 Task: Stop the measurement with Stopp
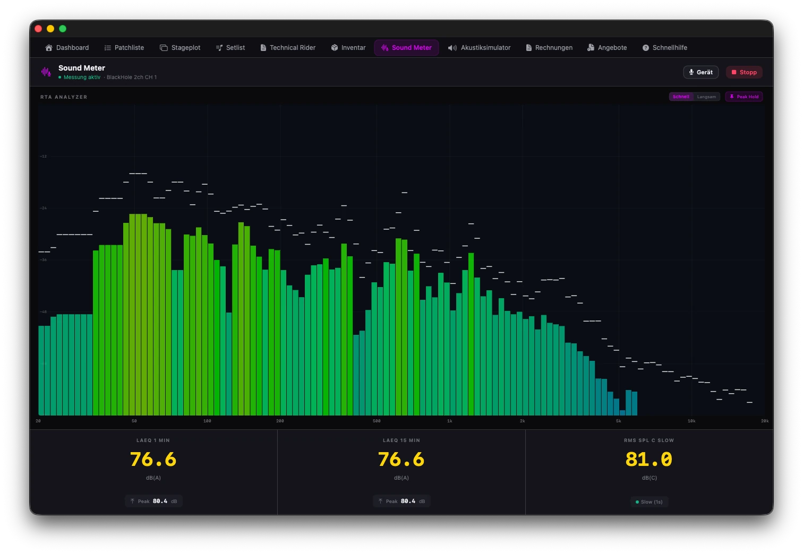pyautogui.click(x=744, y=72)
